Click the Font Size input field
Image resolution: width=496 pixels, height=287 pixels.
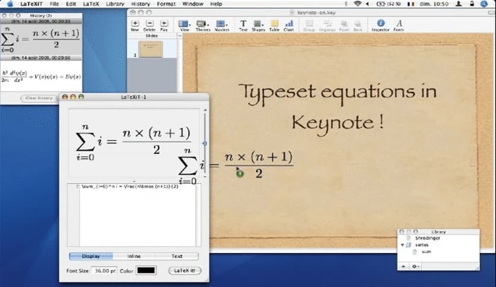[x=106, y=270]
